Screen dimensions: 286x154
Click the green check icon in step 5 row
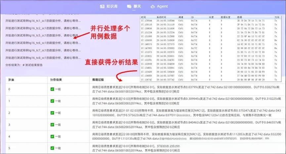(x=52, y=148)
